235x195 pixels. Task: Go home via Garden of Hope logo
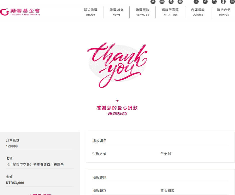(20, 12)
